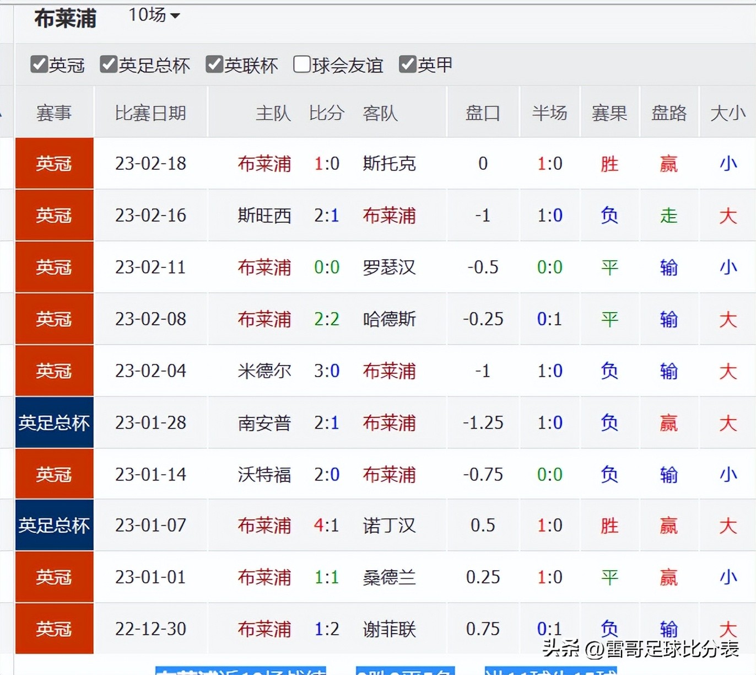Select the 英足总杯 badge on the 23-01-28 row

pyautogui.click(x=53, y=423)
